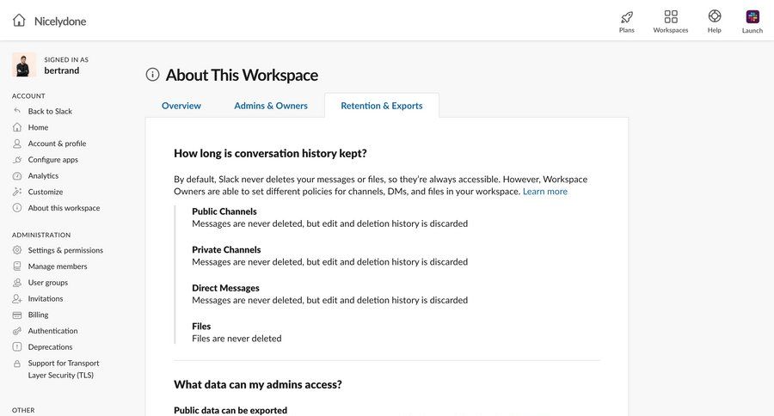This screenshot has height=416, width=774.
Task: Open Support for Transport Layer Security (TLS)
Action: pos(64,369)
